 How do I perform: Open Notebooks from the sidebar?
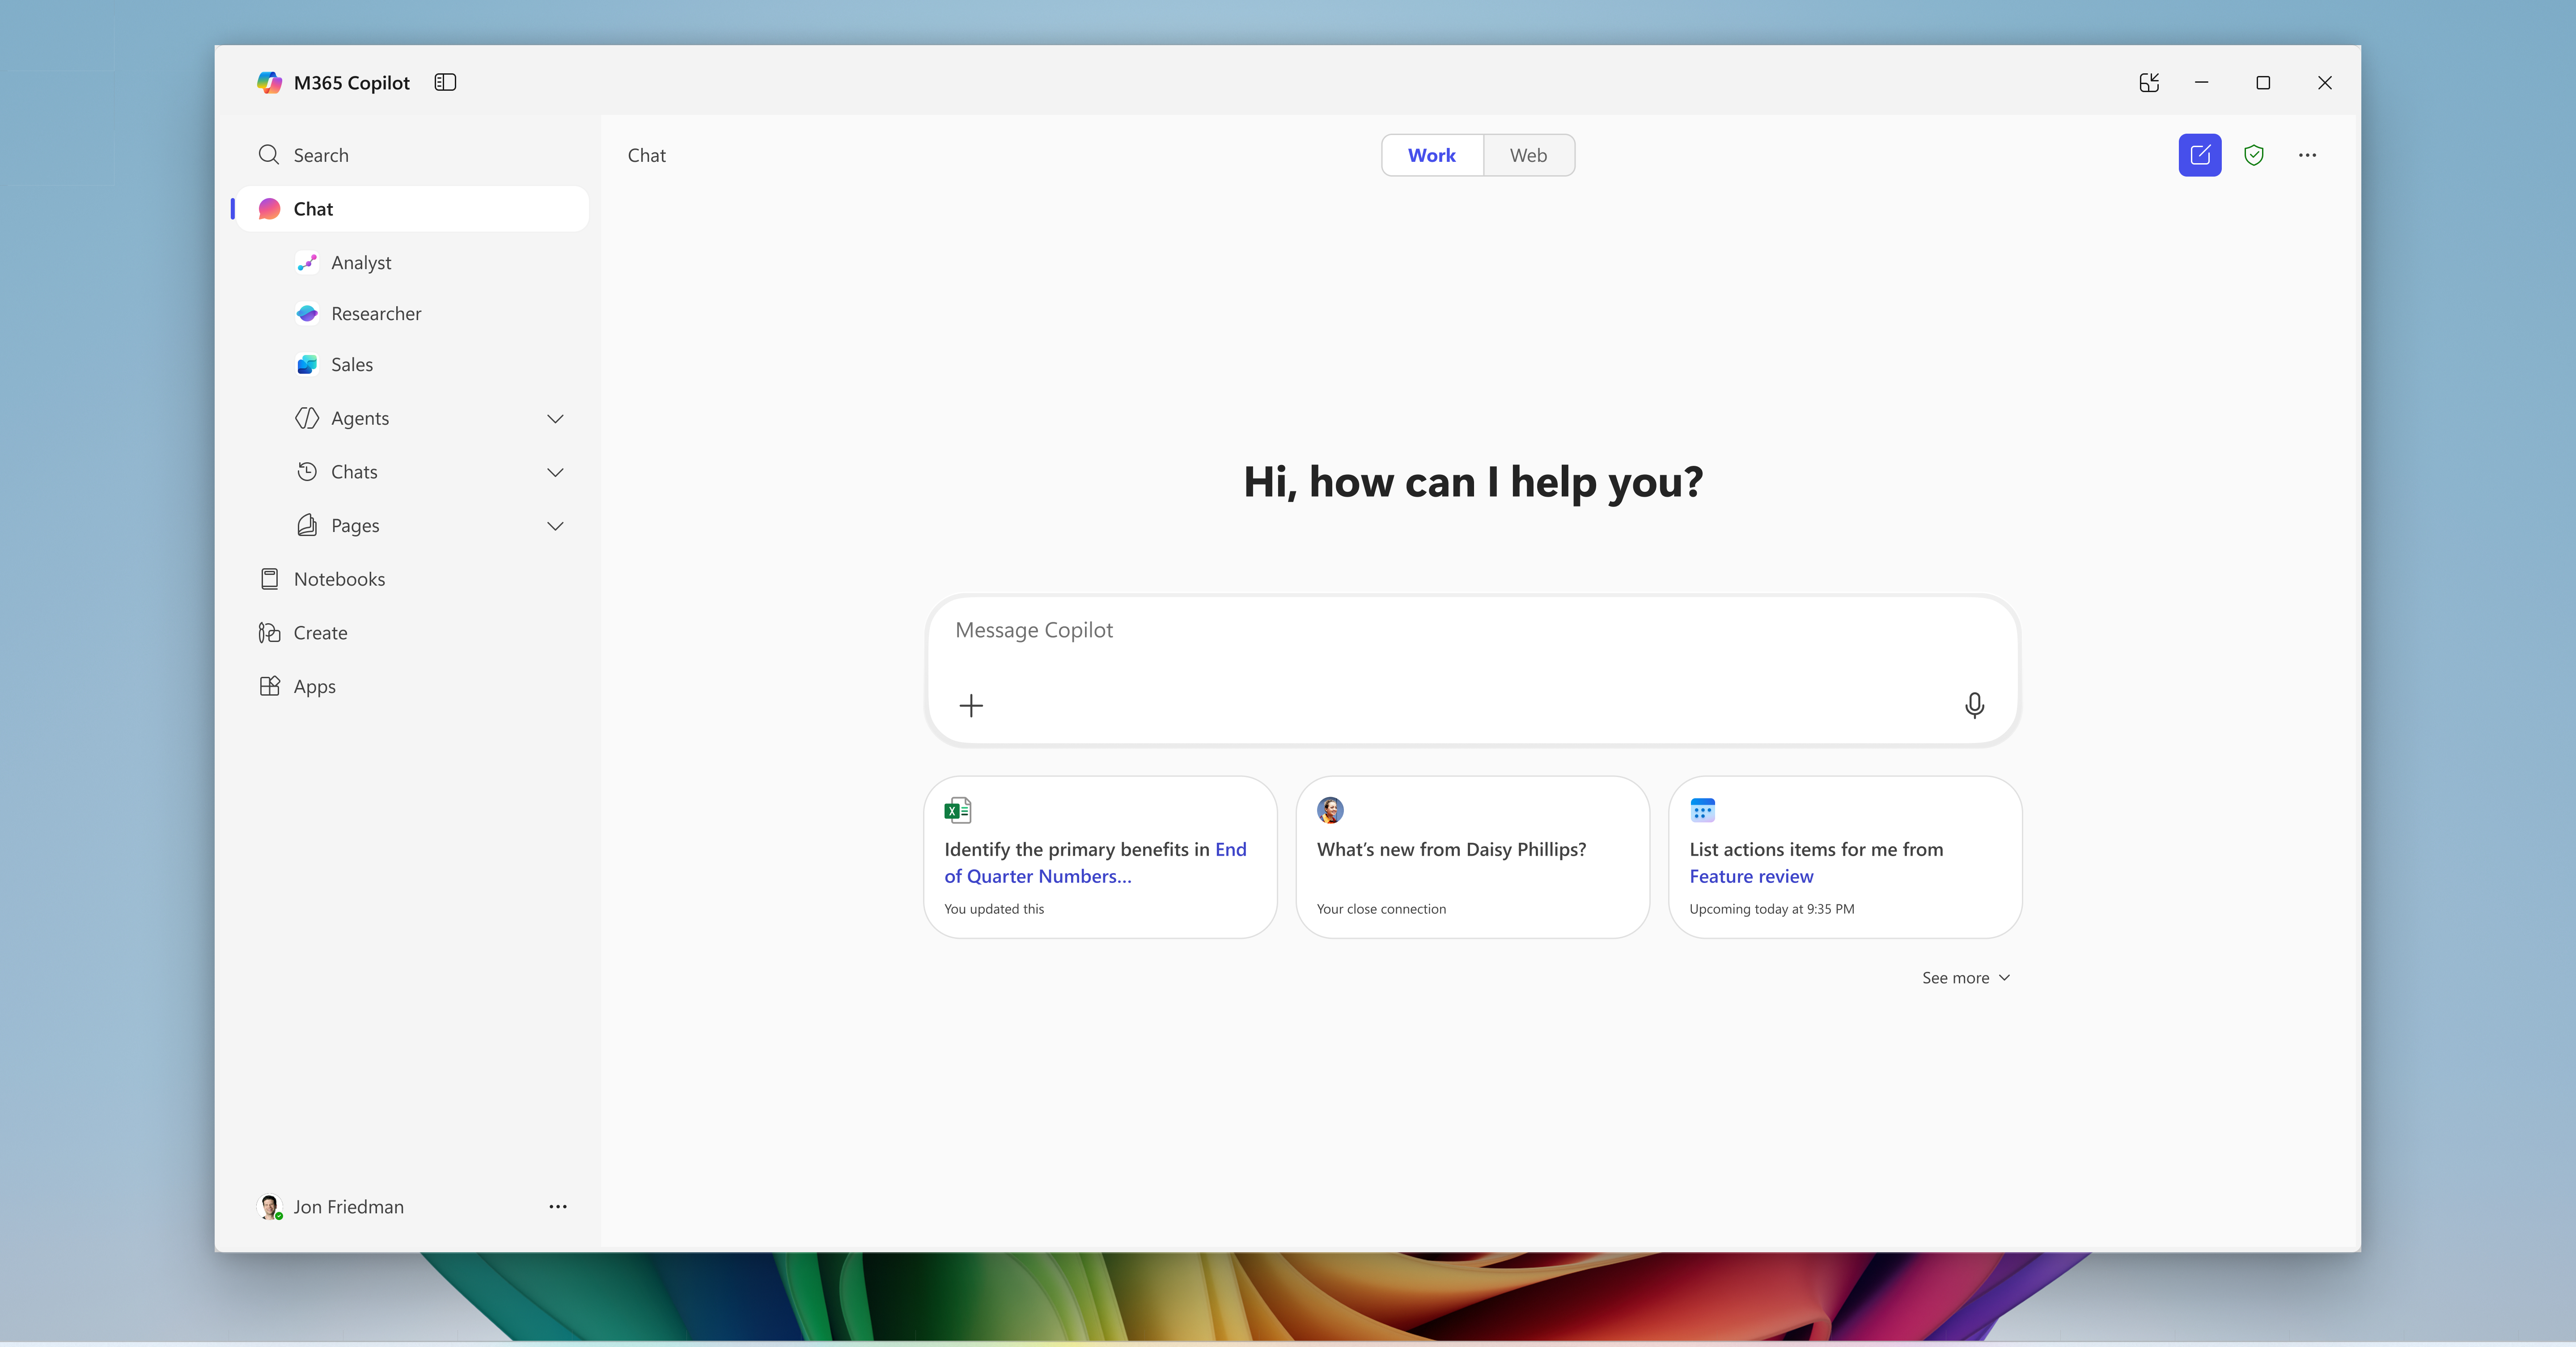(x=322, y=579)
